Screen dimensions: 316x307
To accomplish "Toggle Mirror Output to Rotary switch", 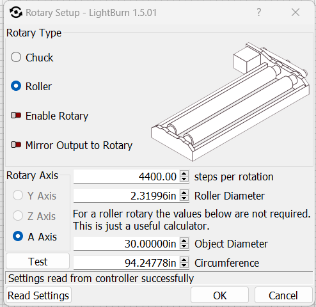I will tap(16, 145).
